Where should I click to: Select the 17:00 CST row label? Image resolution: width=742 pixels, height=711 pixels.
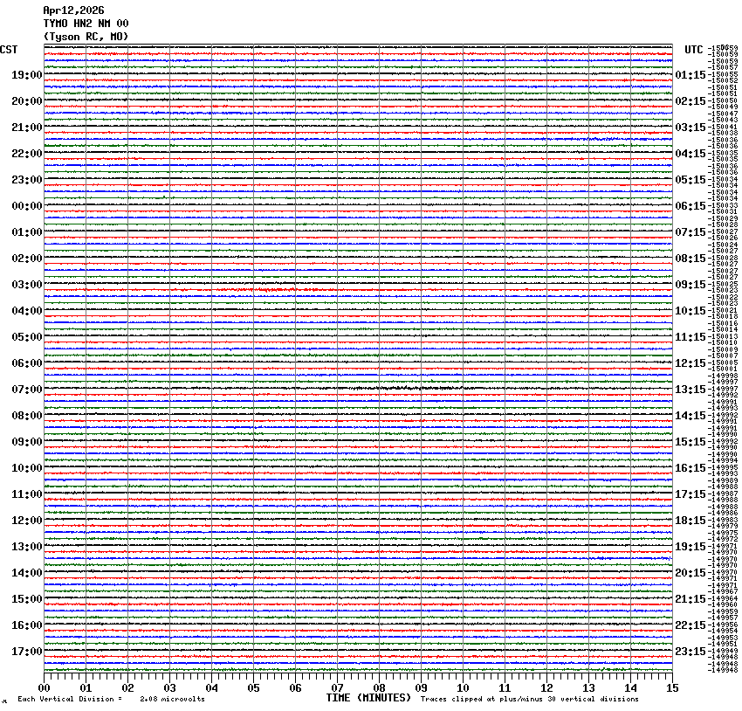[x=26, y=652]
